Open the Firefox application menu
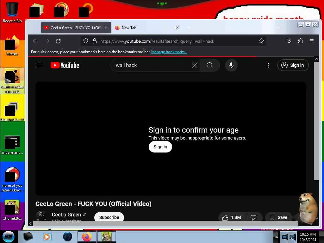 coord(312,41)
